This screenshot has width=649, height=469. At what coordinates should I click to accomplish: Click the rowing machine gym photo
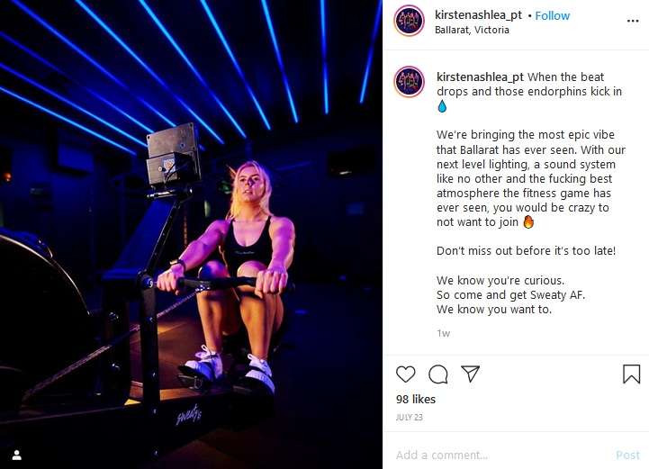coord(191,234)
